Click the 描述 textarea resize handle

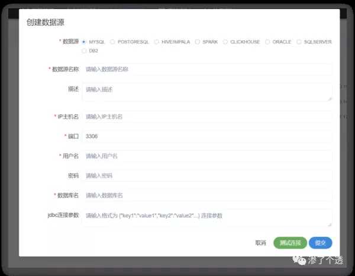[x=330, y=98]
